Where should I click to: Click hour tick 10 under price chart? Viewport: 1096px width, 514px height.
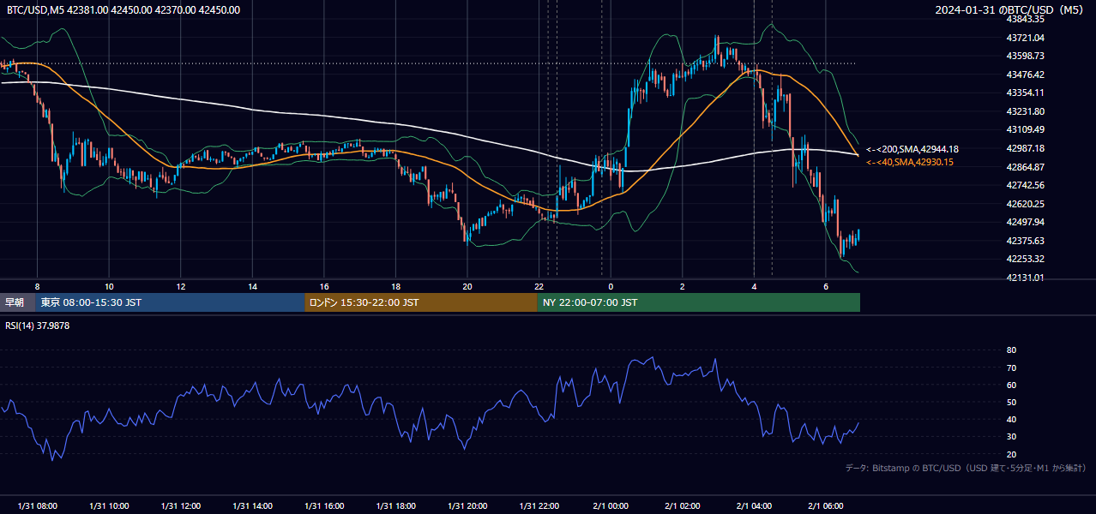click(109, 286)
